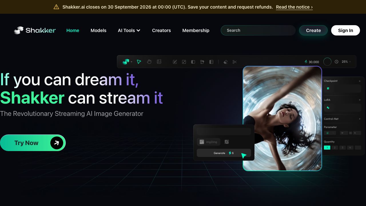Click the layout panel icon in toolbar
Screen dimensions: 366x206
point(211,62)
